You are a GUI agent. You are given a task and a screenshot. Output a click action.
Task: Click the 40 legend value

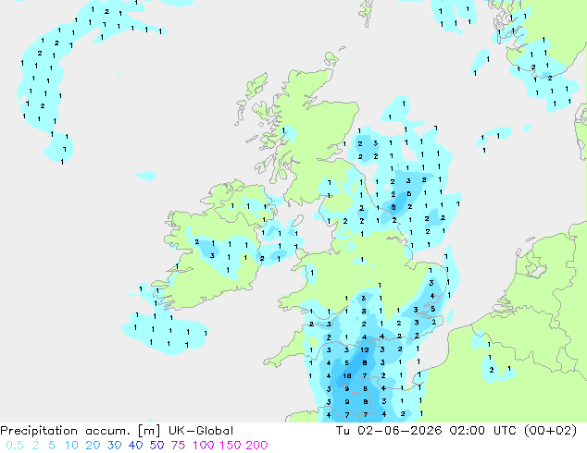[135, 446]
